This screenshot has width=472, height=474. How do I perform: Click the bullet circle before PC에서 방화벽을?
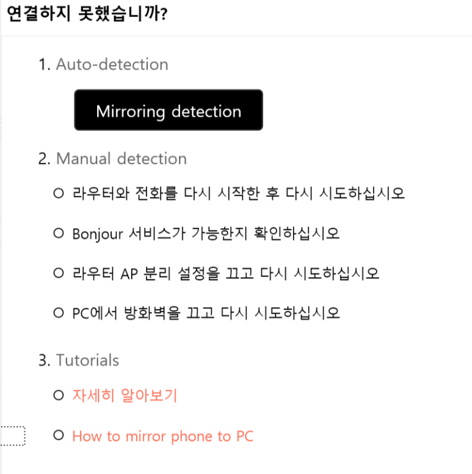point(59,313)
